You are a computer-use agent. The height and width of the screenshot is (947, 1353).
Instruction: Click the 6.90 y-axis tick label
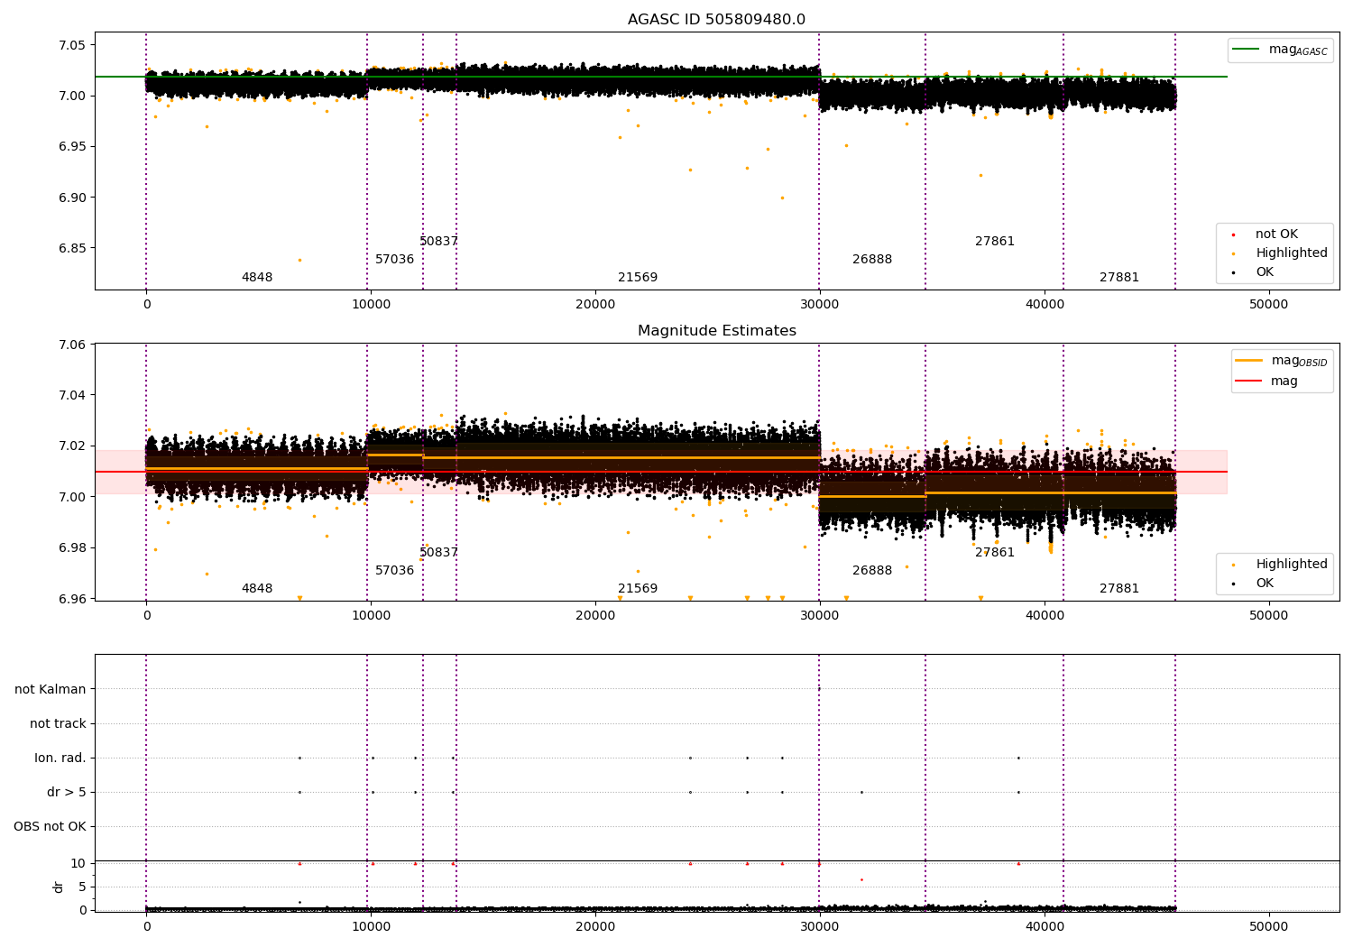point(72,198)
